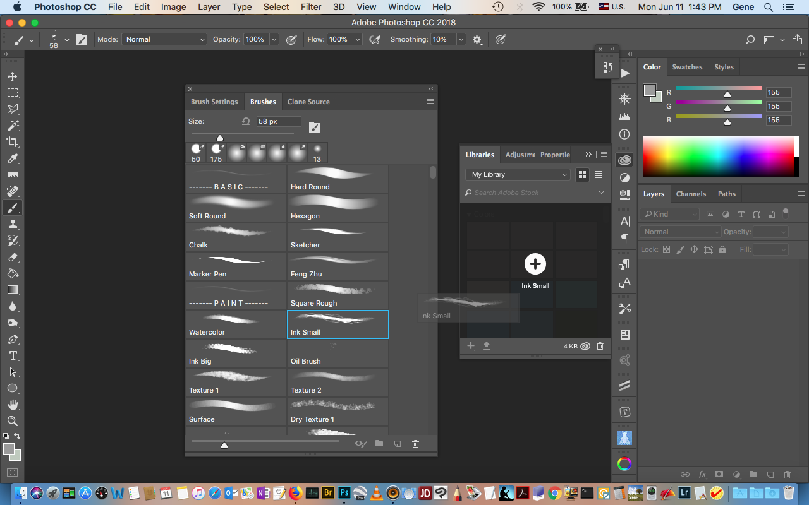
Task: Toggle pressure for opacity button
Action: point(291,39)
